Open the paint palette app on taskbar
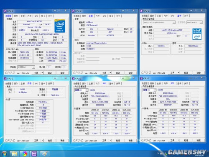Viewport: 209px width, 157px height. click(44, 154)
